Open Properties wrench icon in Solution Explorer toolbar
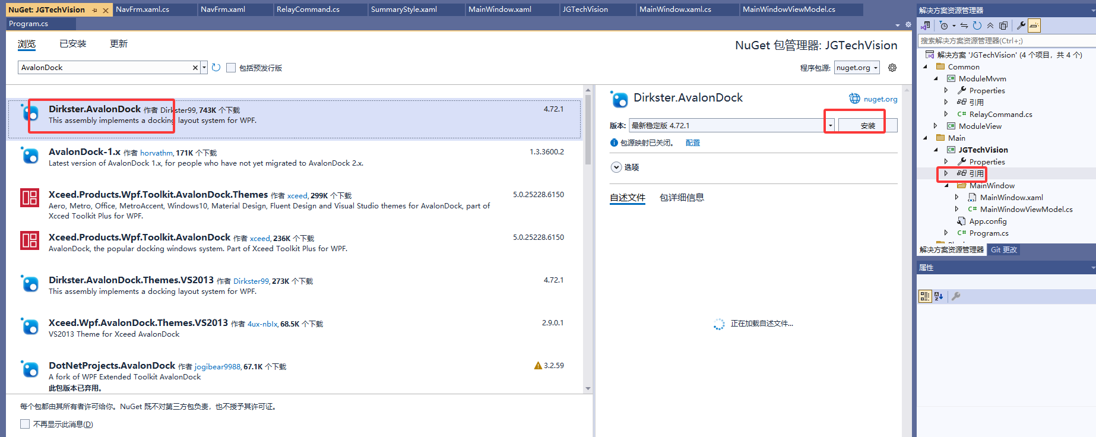The height and width of the screenshot is (437, 1096). 1021,26
